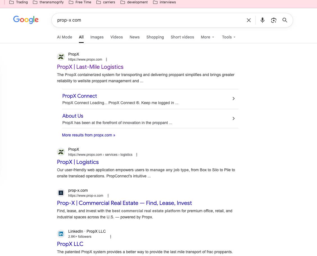Expand PropX Connect sitelink chevron
The height and width of the screenshot is (256, 317).
coord(233,99)
